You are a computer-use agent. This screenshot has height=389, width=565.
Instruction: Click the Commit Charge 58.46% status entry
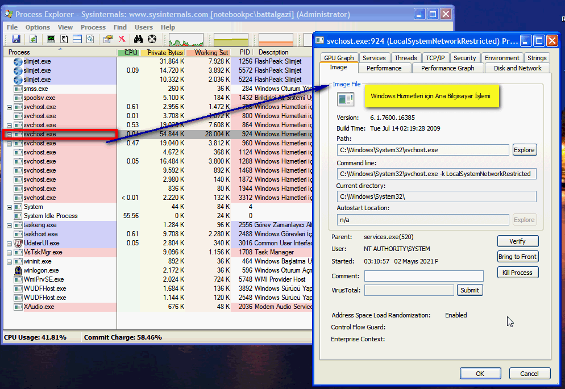123,337
